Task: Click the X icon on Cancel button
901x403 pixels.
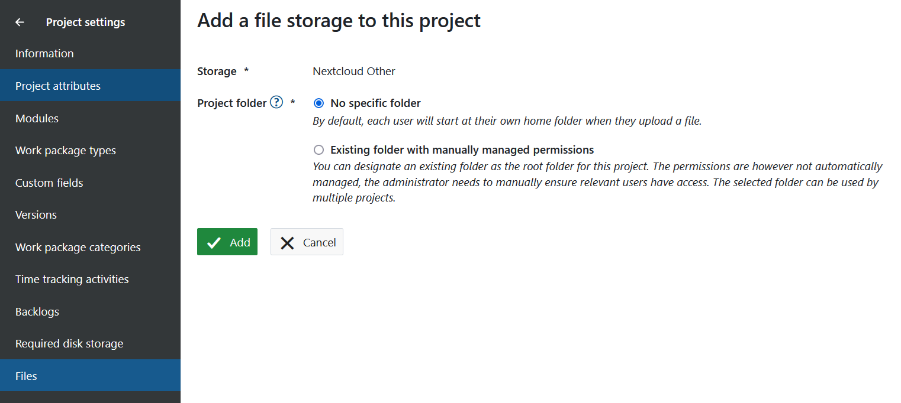Action: [x=288, y=242]
